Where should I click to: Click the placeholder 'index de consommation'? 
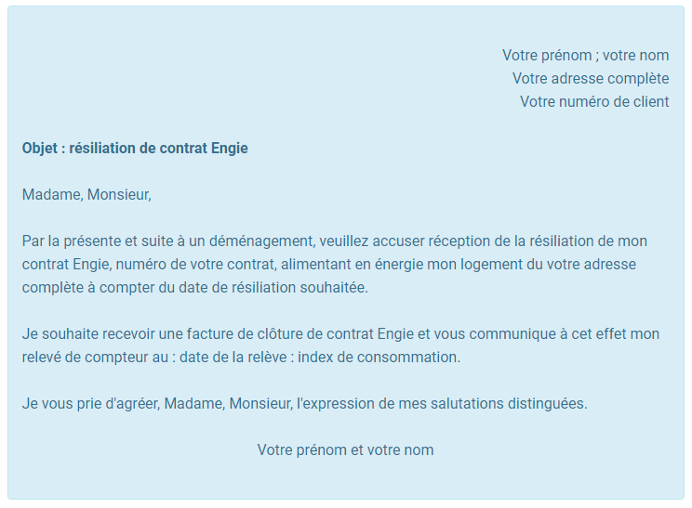[378, 358]
